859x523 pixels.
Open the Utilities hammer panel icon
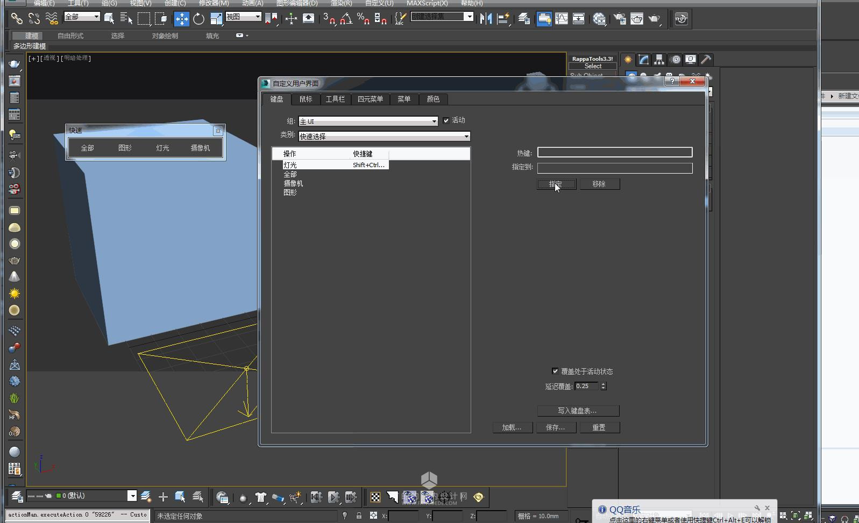tap(706, 60)
